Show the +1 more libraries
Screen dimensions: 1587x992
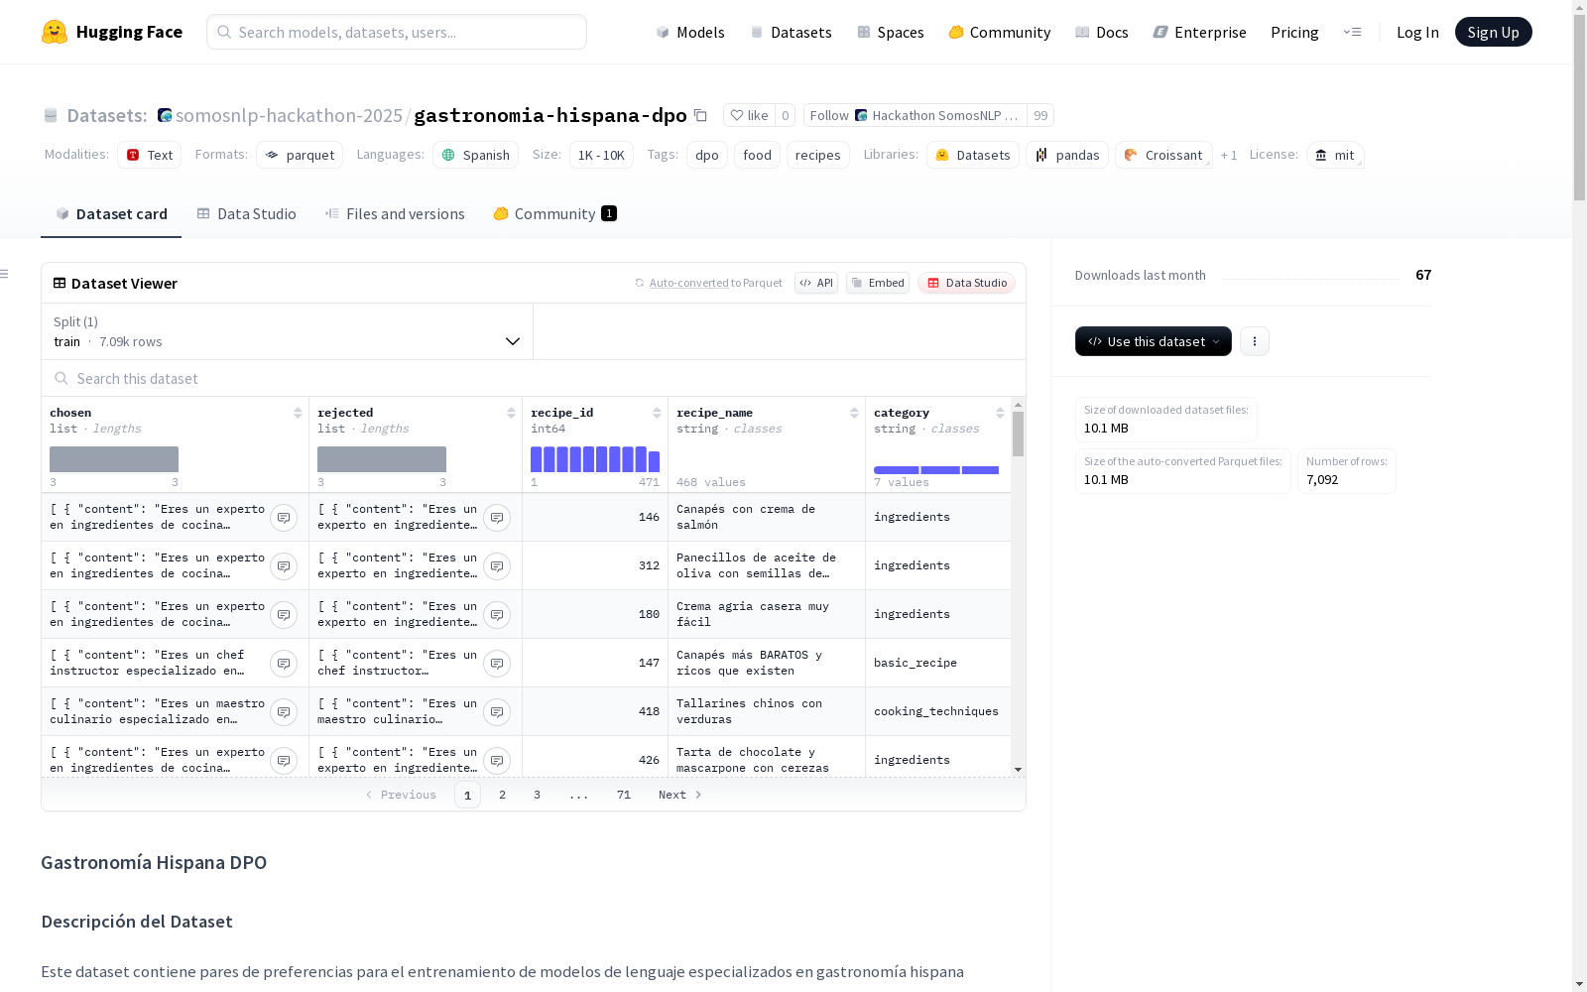tap(1229, 155)
